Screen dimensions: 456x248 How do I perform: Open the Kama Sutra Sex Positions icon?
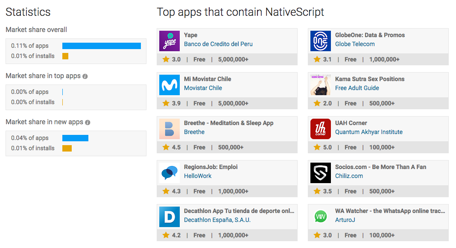click(320, 85)
